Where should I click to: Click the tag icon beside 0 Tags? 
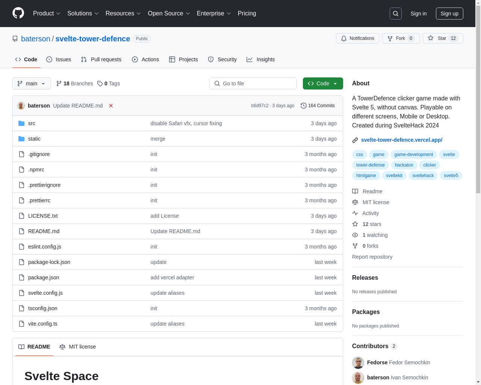[x=100, y=83]
